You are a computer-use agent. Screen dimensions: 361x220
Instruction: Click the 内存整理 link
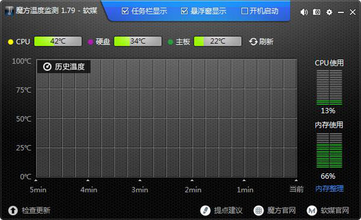(330, 189)
